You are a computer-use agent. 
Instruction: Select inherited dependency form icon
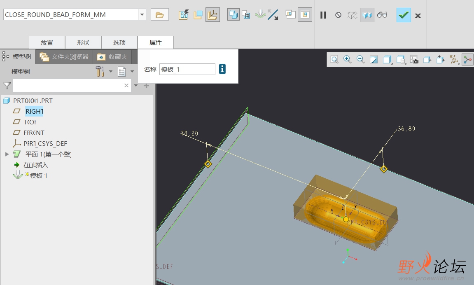coord(246,14)
